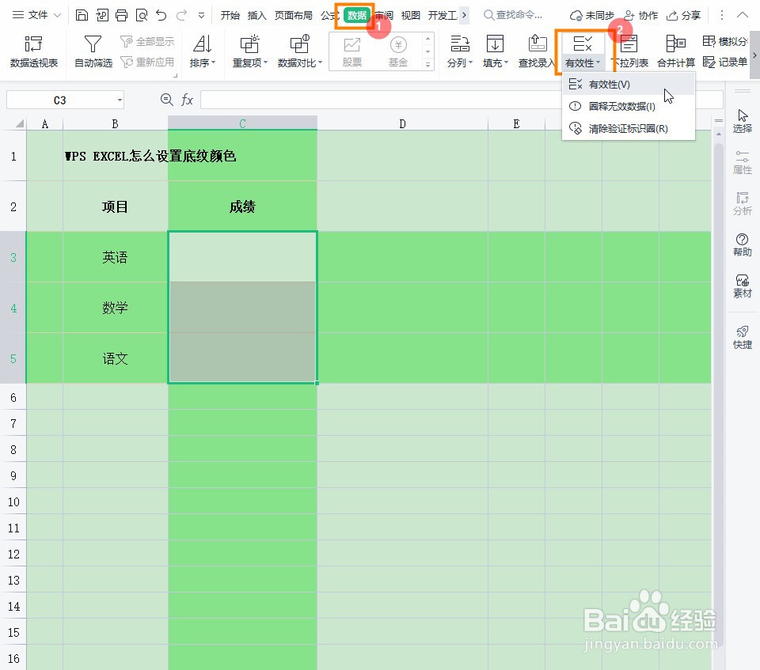This screenshot has width=760, height=670.
Task: Click the 分享 share button
Action: coord(683,16)
